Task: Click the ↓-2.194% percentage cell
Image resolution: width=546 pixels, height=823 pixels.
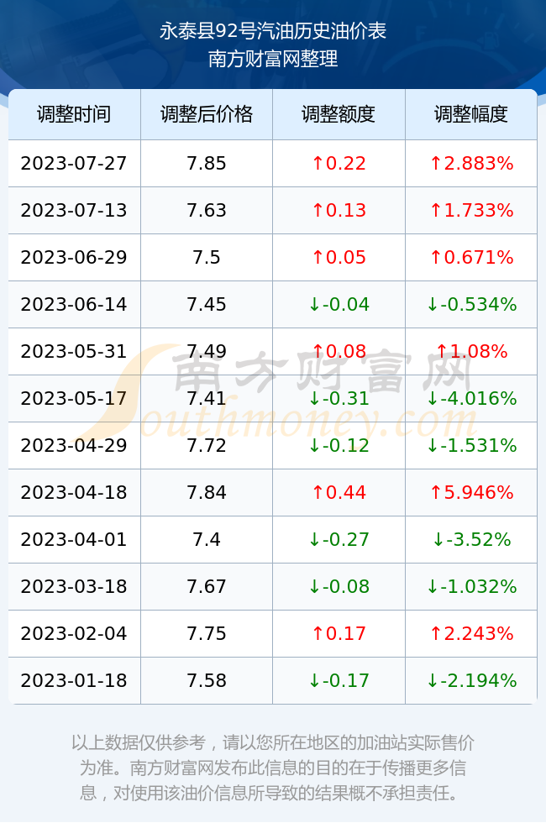Action: pos(471,681)
